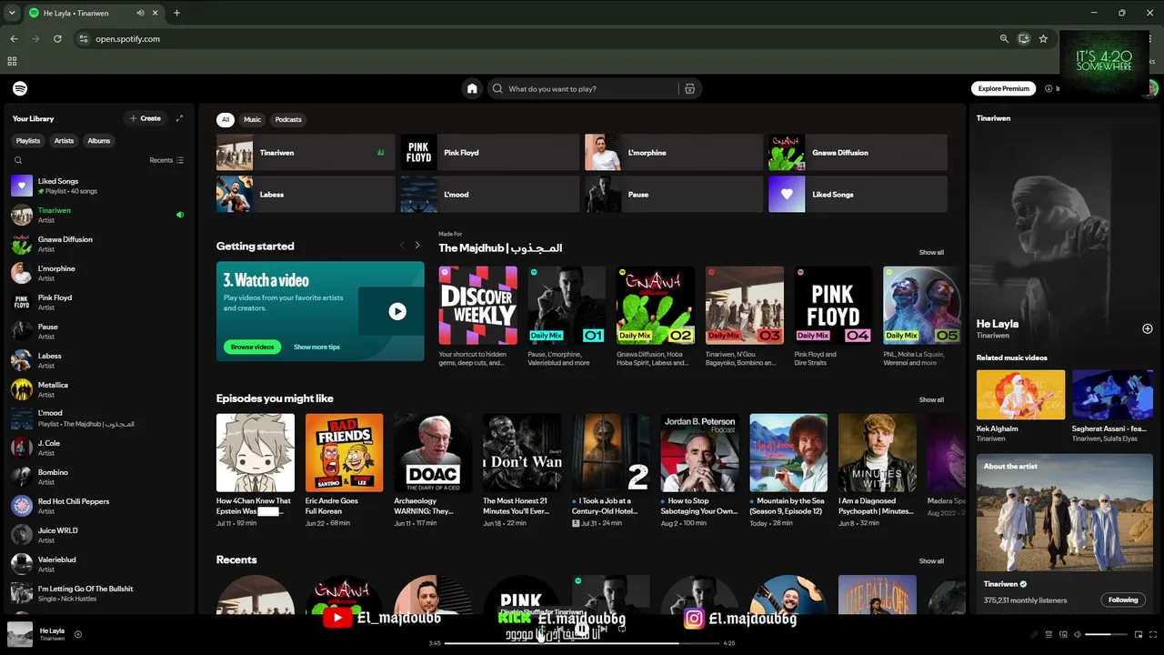
Task: Open the Daily Mix 04 Pink Floyd cover
Action: coord(833,306)
